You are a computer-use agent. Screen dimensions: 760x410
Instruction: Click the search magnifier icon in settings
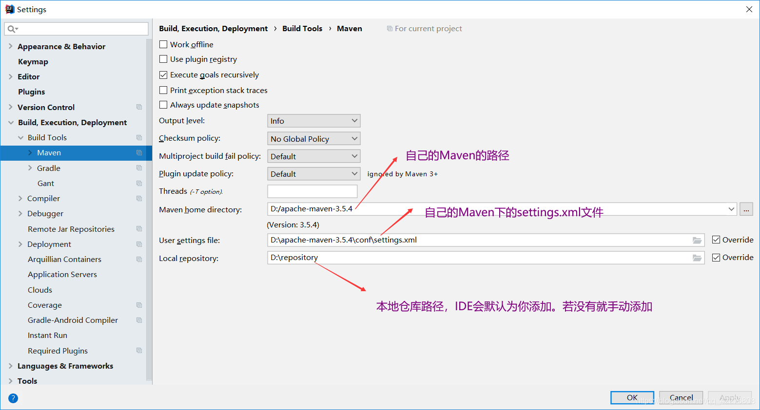coord(12,29)
